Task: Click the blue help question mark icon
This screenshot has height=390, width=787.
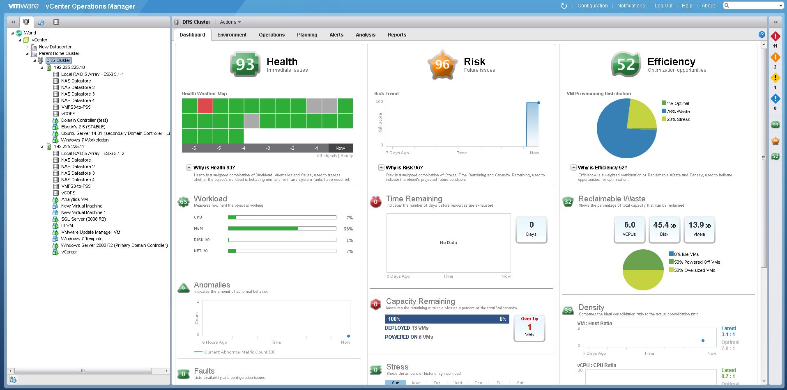Action: (762, 35)
